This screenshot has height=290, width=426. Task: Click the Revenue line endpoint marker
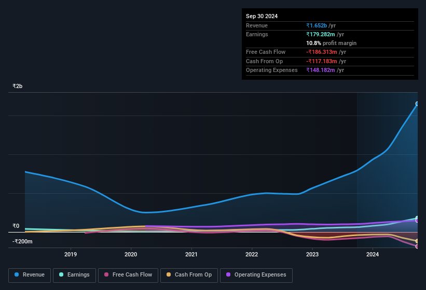pos(417,104)
